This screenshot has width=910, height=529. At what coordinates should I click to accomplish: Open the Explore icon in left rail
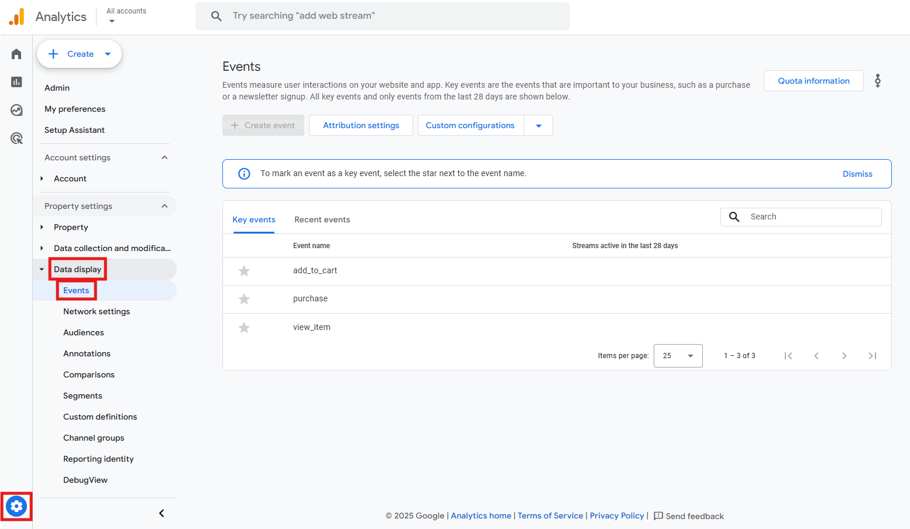(16, 110)
